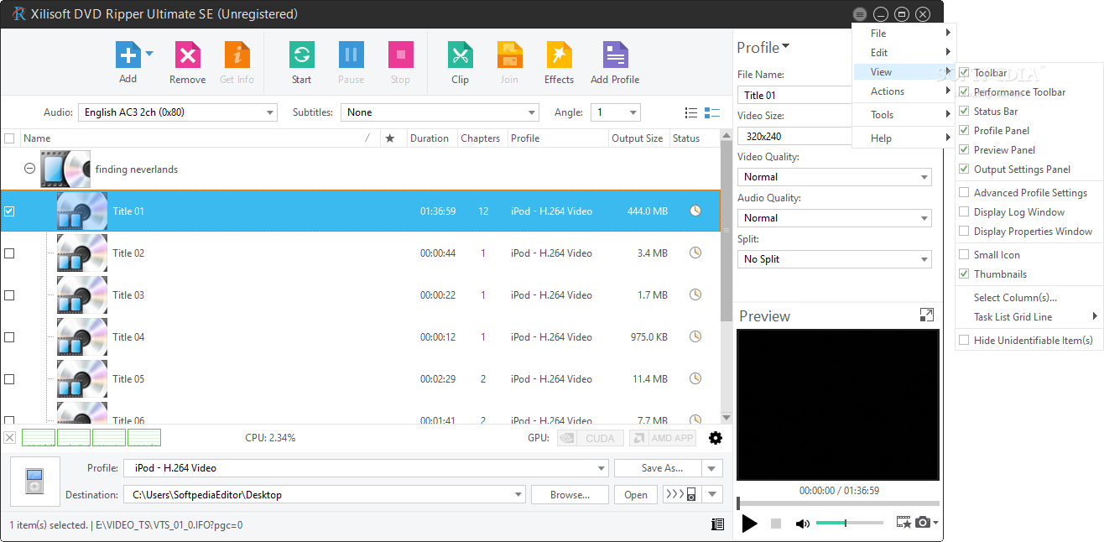Click the Add Profile icon
Viewport: 1104px width, 542px height.
616,55
